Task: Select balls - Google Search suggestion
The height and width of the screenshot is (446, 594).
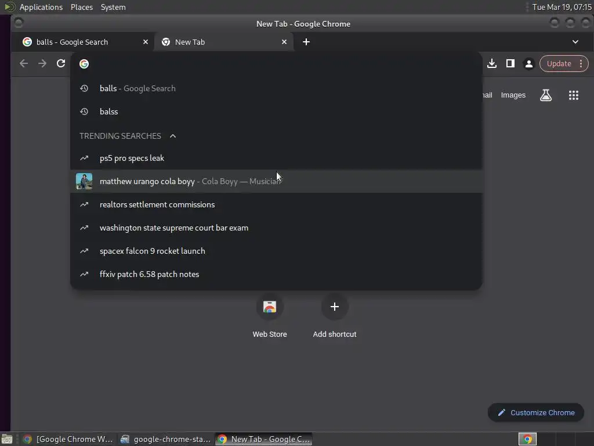Action: [x=276, y=88]
